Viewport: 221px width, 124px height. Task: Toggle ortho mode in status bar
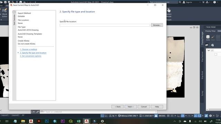179,116
